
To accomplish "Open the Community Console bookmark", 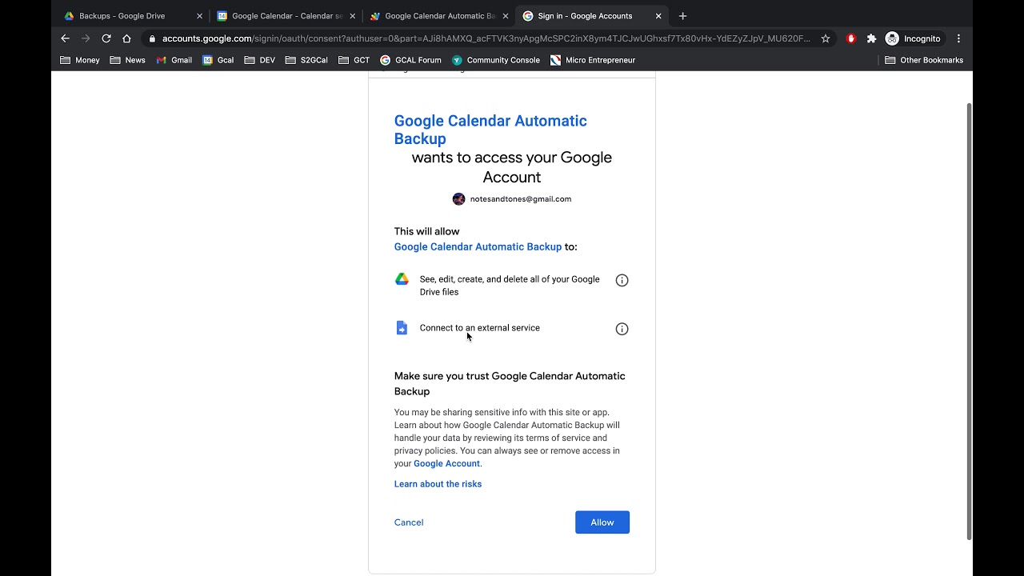I will (x=496, y=60).
